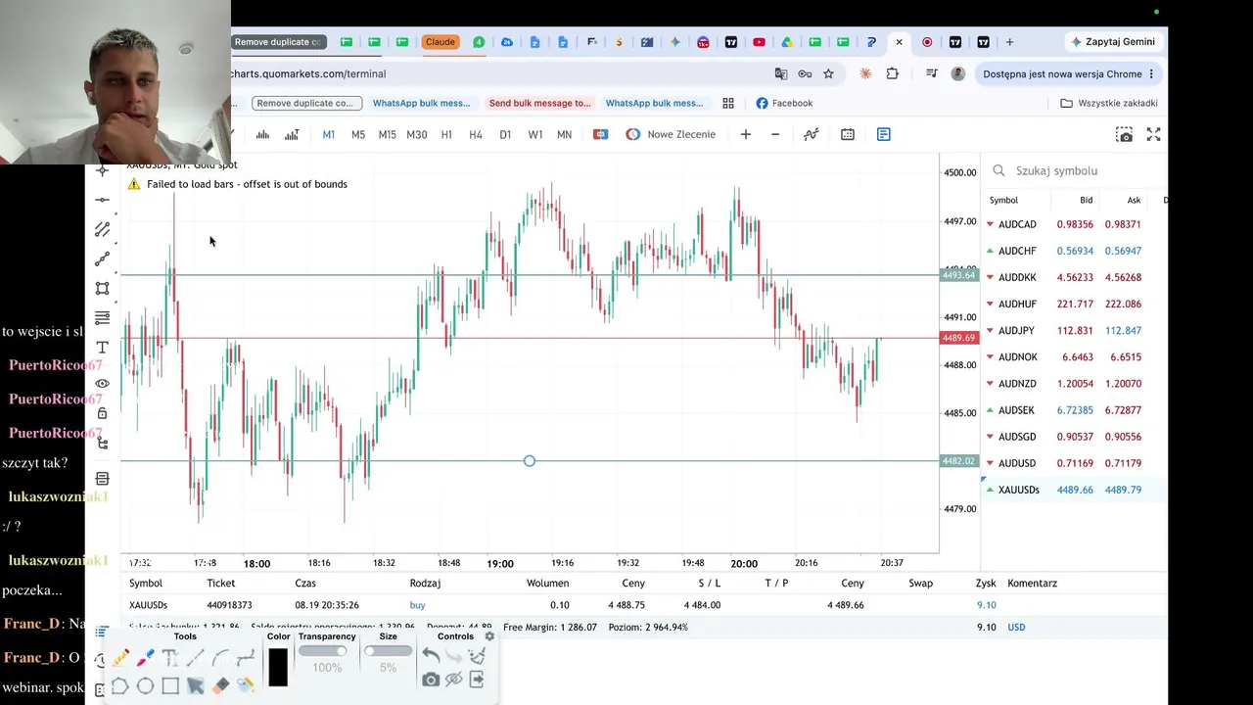The height and width of the screenshot is (705, 1253).
Task: Select the eraser annotation tool
Action: (x=220, y=685)
